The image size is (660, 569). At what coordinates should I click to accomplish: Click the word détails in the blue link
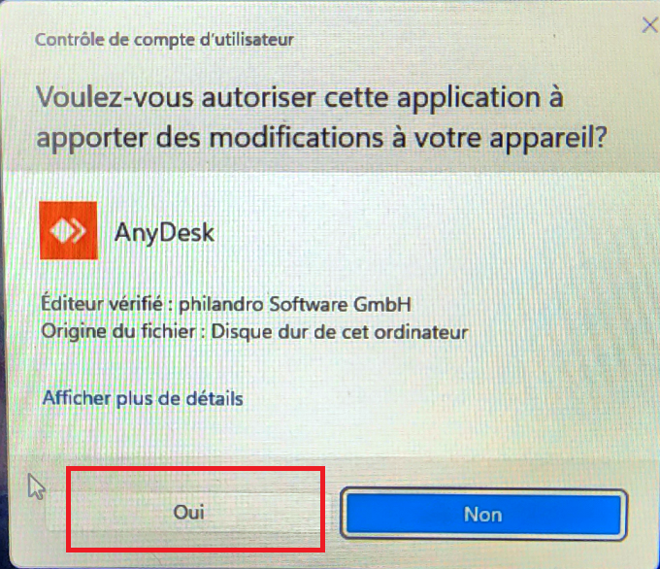coord(214,398)
